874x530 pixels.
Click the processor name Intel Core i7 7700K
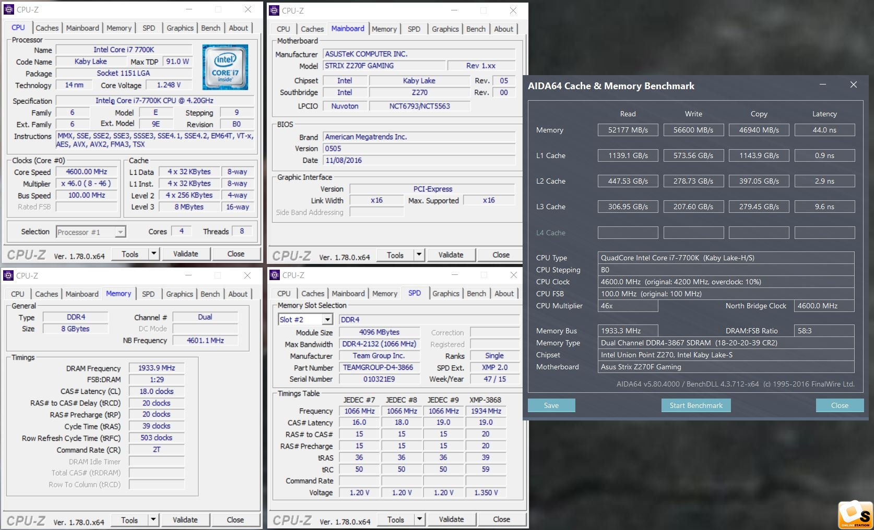point(124,50)
